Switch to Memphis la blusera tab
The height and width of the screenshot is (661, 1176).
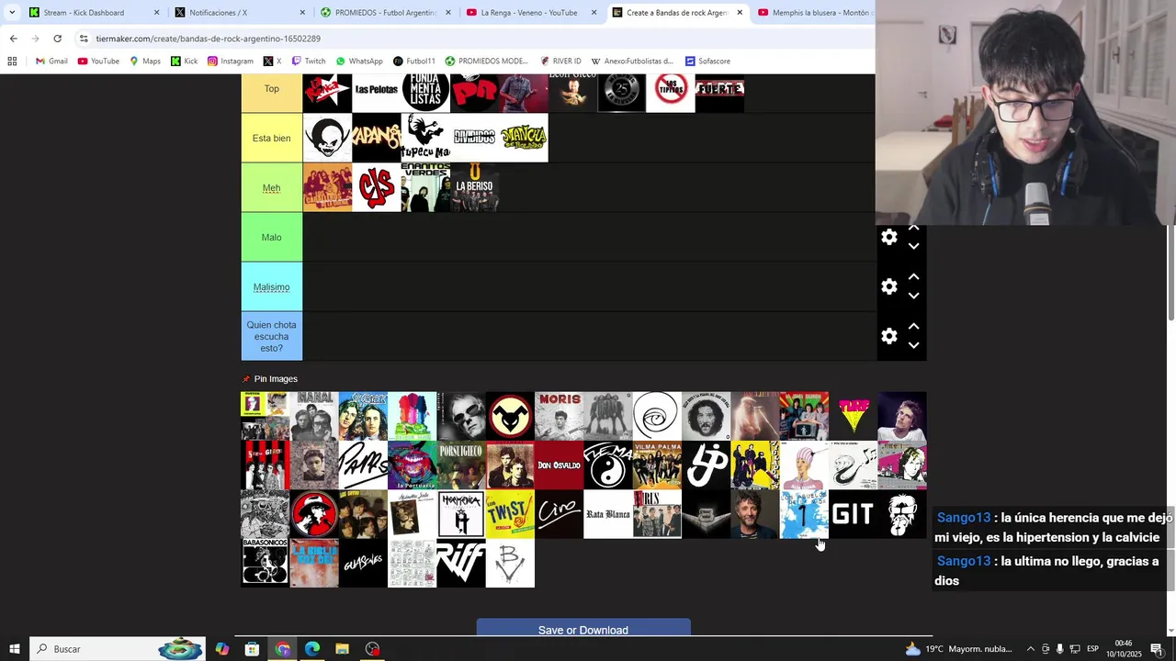pos(814,13)
